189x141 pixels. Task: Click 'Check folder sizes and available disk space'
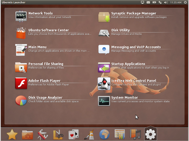tap(53, 101)
